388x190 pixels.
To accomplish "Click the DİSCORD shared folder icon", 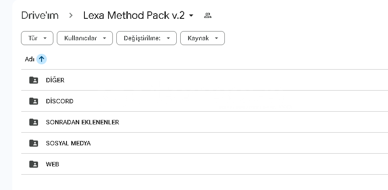I will click(x=34, y=101).
